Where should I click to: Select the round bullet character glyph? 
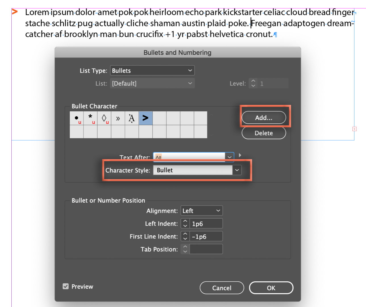(76, 118)
